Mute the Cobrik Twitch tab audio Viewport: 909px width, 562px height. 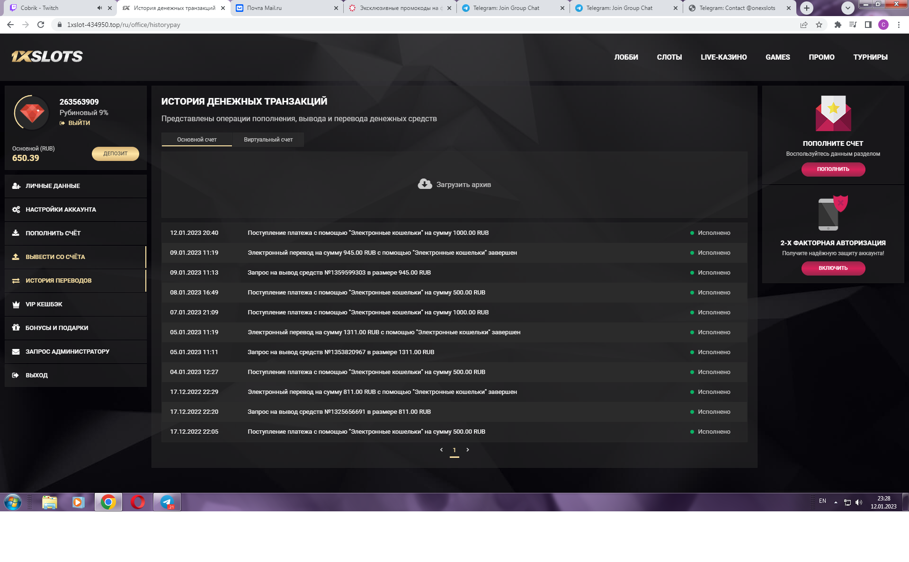click(x=99, y=8)
